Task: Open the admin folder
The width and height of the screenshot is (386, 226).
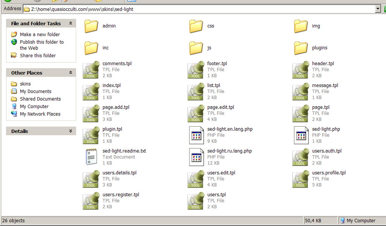Action: [91, 26]
